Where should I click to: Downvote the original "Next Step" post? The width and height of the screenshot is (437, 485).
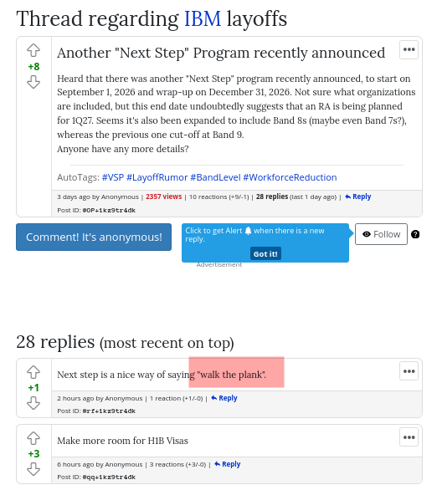(x=33, y=83)
